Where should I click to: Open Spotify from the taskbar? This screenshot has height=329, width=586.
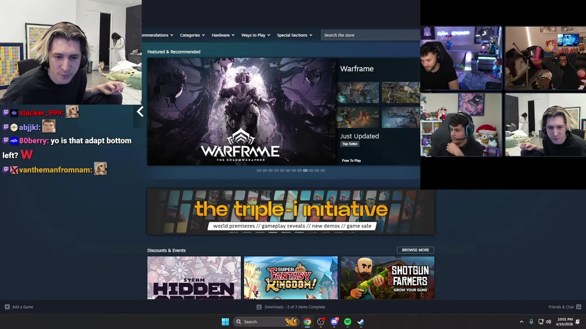tap(347, 322)
